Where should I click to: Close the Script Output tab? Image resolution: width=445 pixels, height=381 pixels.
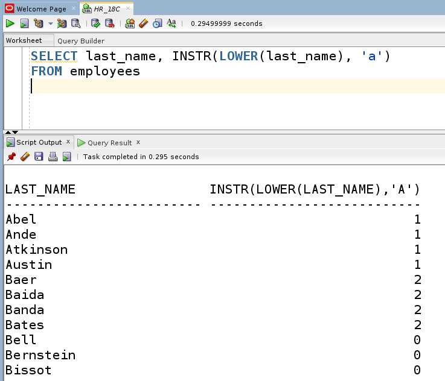pyautogui.click(x=67, y=142)
